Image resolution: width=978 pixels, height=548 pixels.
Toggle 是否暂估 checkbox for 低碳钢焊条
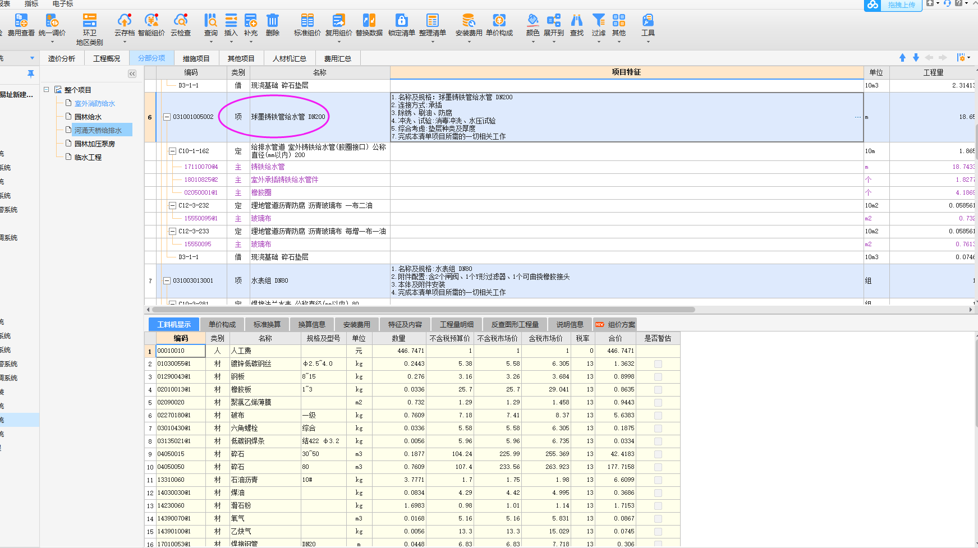(x=658, y=441)
